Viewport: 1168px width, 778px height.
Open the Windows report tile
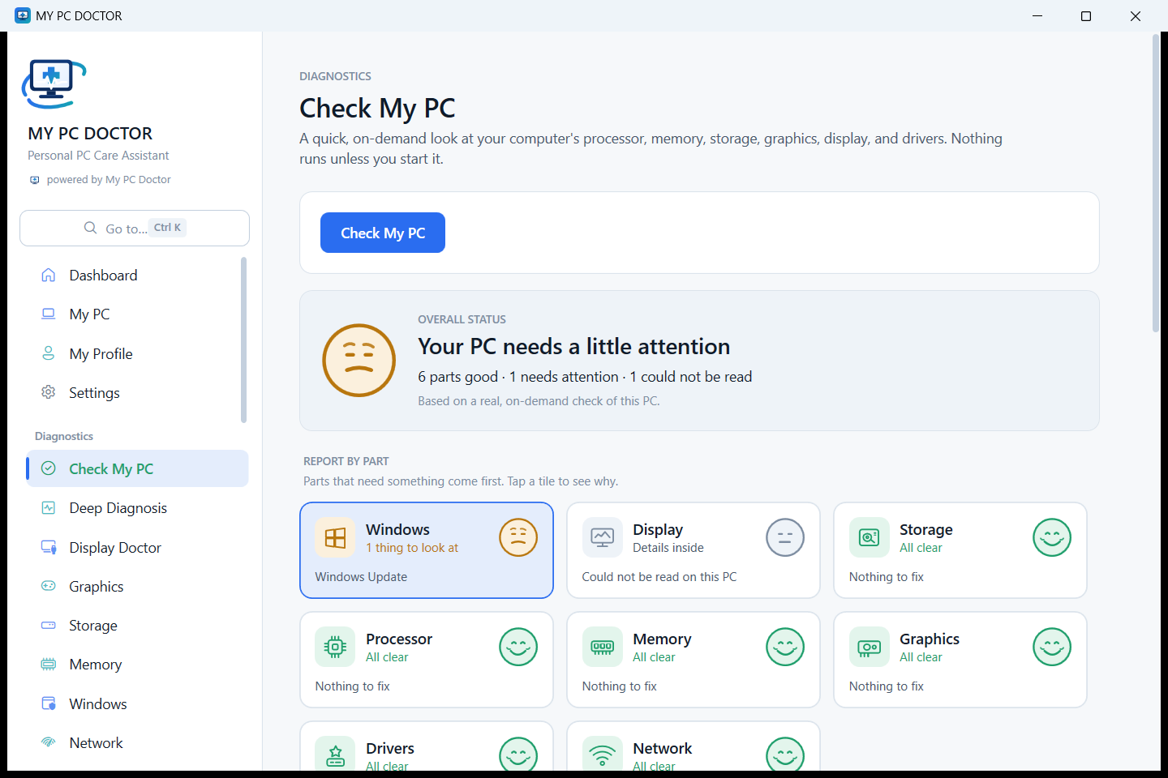pyautogui.click(x=427, y=550)
